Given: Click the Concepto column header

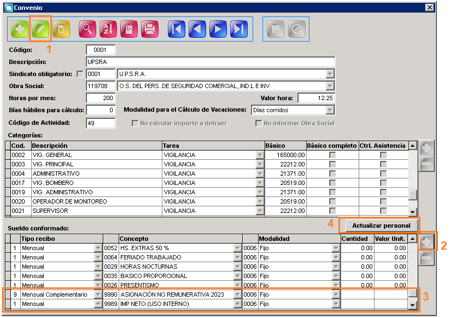Looking at the screenshot, I should pos(180,239).
